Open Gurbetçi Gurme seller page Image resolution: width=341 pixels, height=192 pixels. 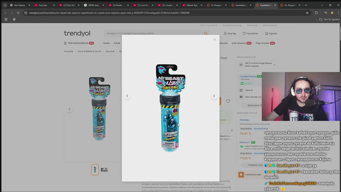[248, 77]
